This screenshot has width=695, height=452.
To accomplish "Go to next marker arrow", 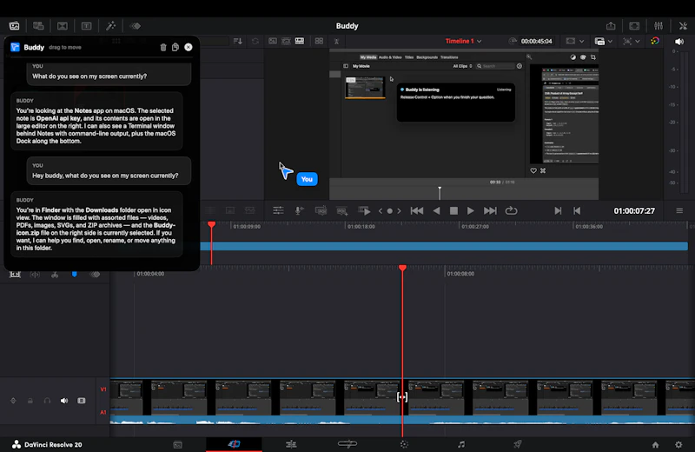I will (400, 211).
